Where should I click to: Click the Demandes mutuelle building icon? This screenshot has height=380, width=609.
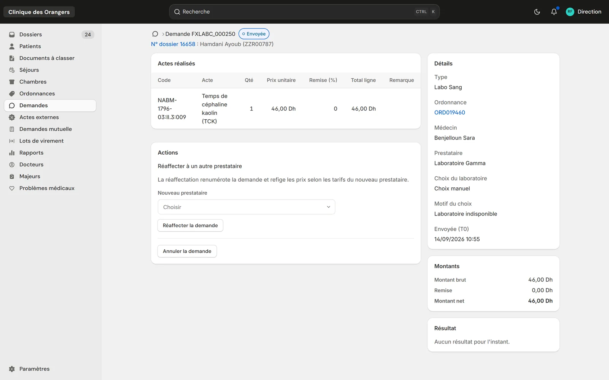click(12, 129)
